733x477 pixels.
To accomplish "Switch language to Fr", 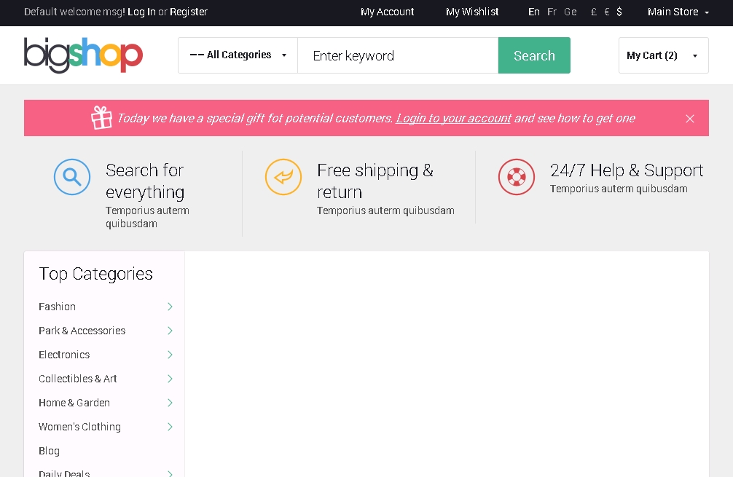I will tap(552, 12).
